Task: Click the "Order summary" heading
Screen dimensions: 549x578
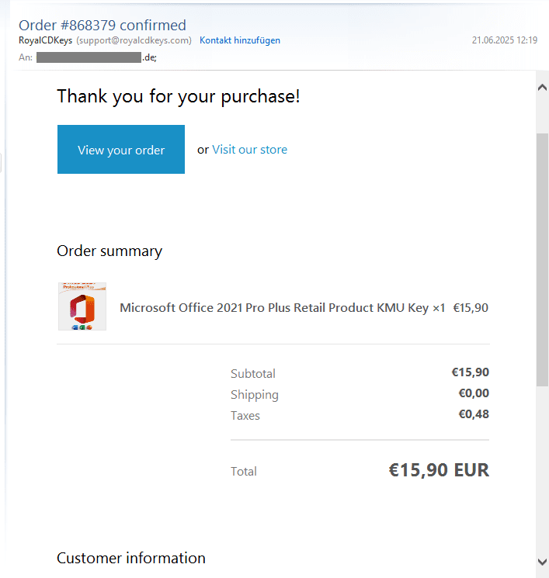Action: pos(109,251)
